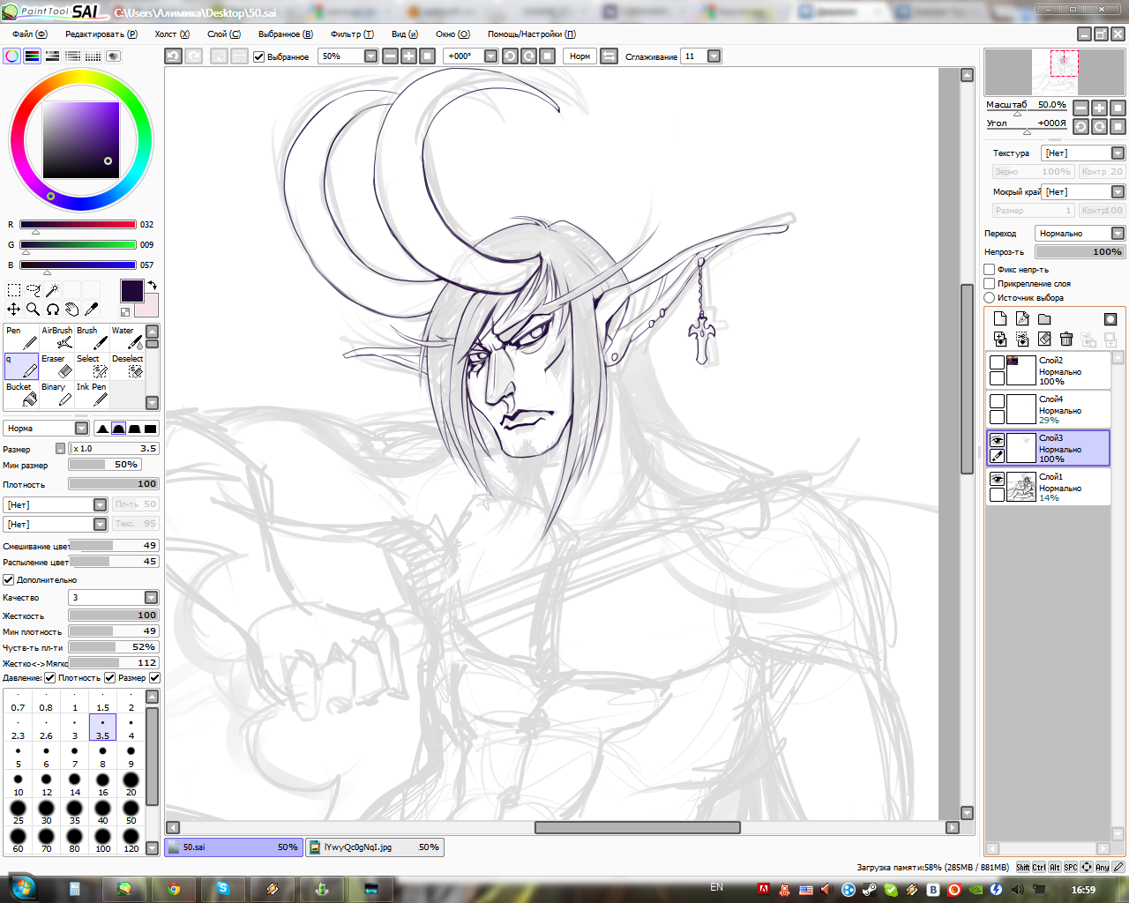1129x903 pixels.
Task: Open first [Нет] brush shape dropdown
Action: tap(101, 504)
